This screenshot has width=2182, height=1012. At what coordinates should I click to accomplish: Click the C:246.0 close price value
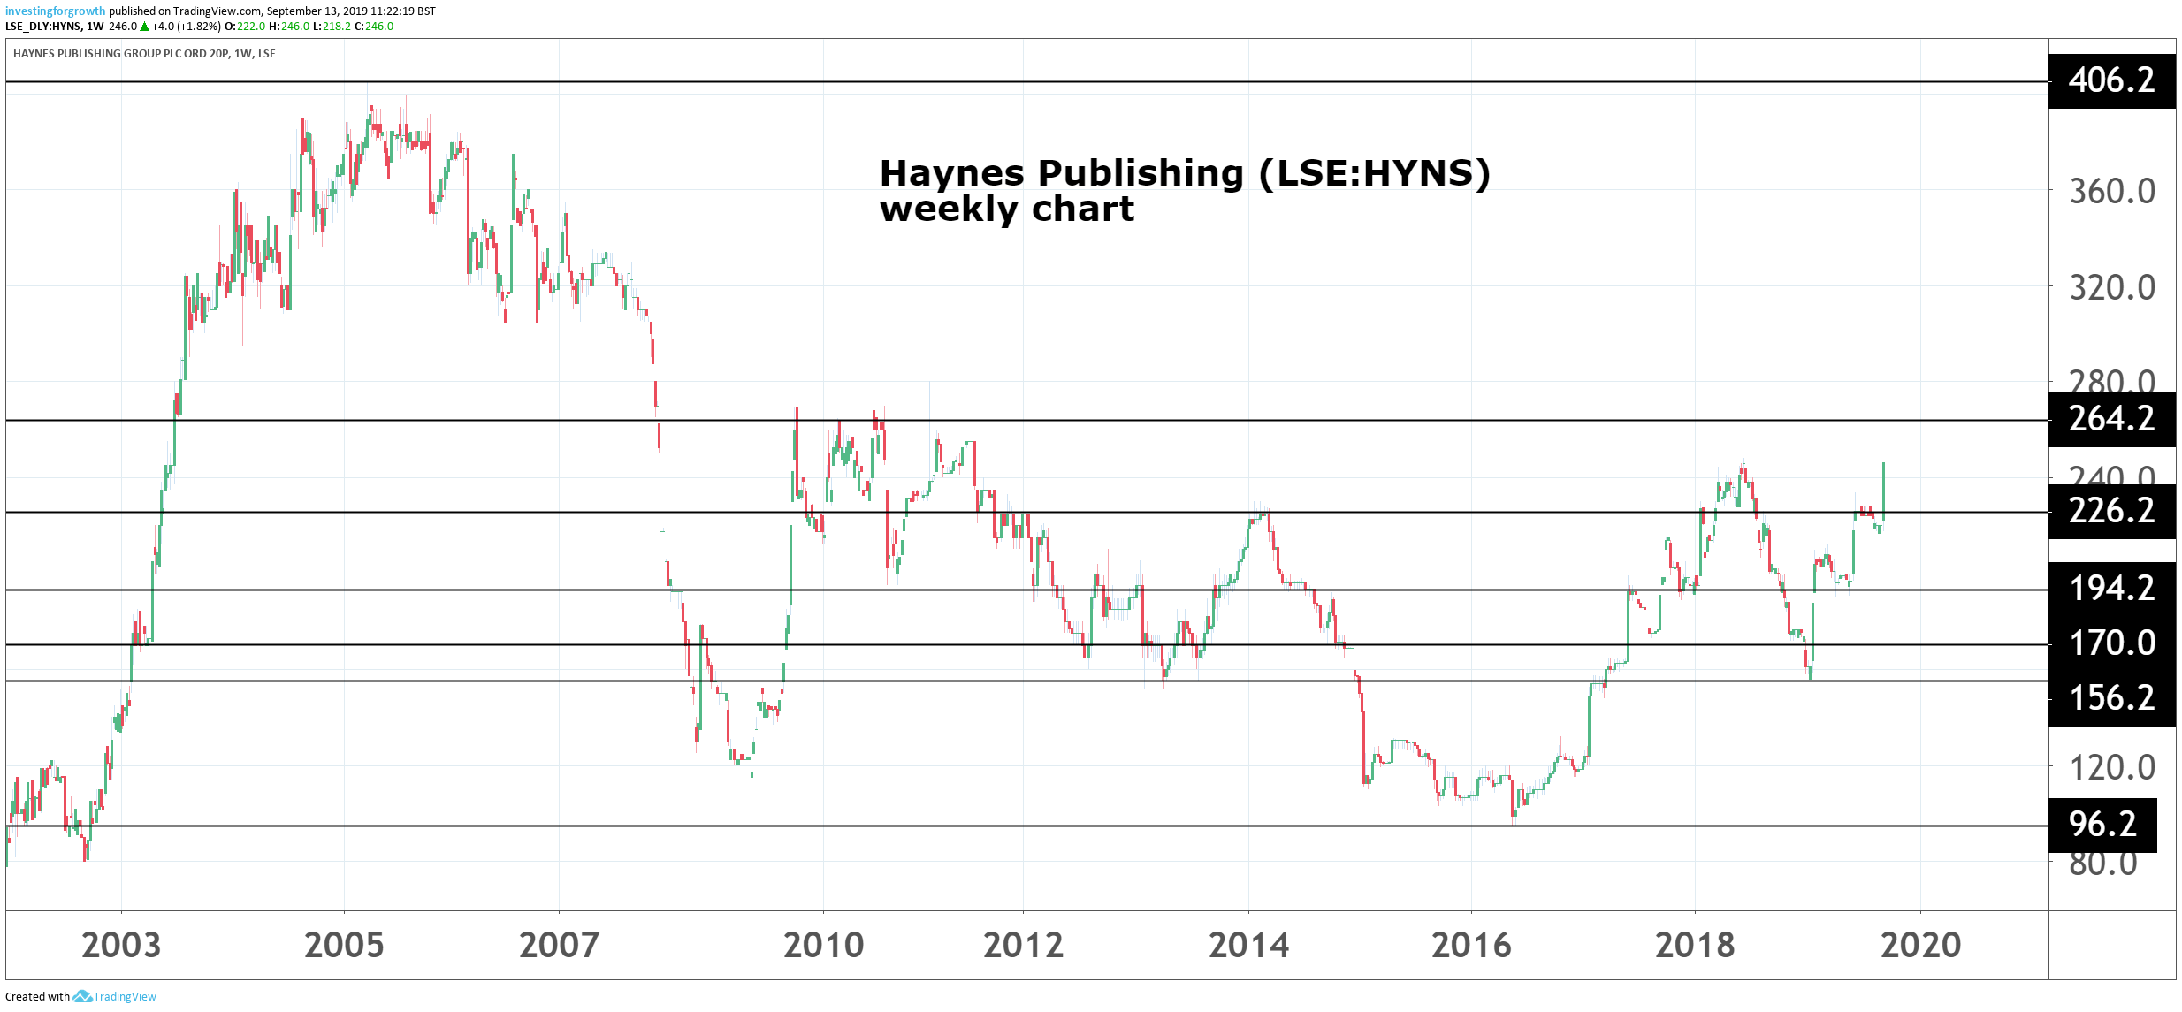click(x=374, y=27)
